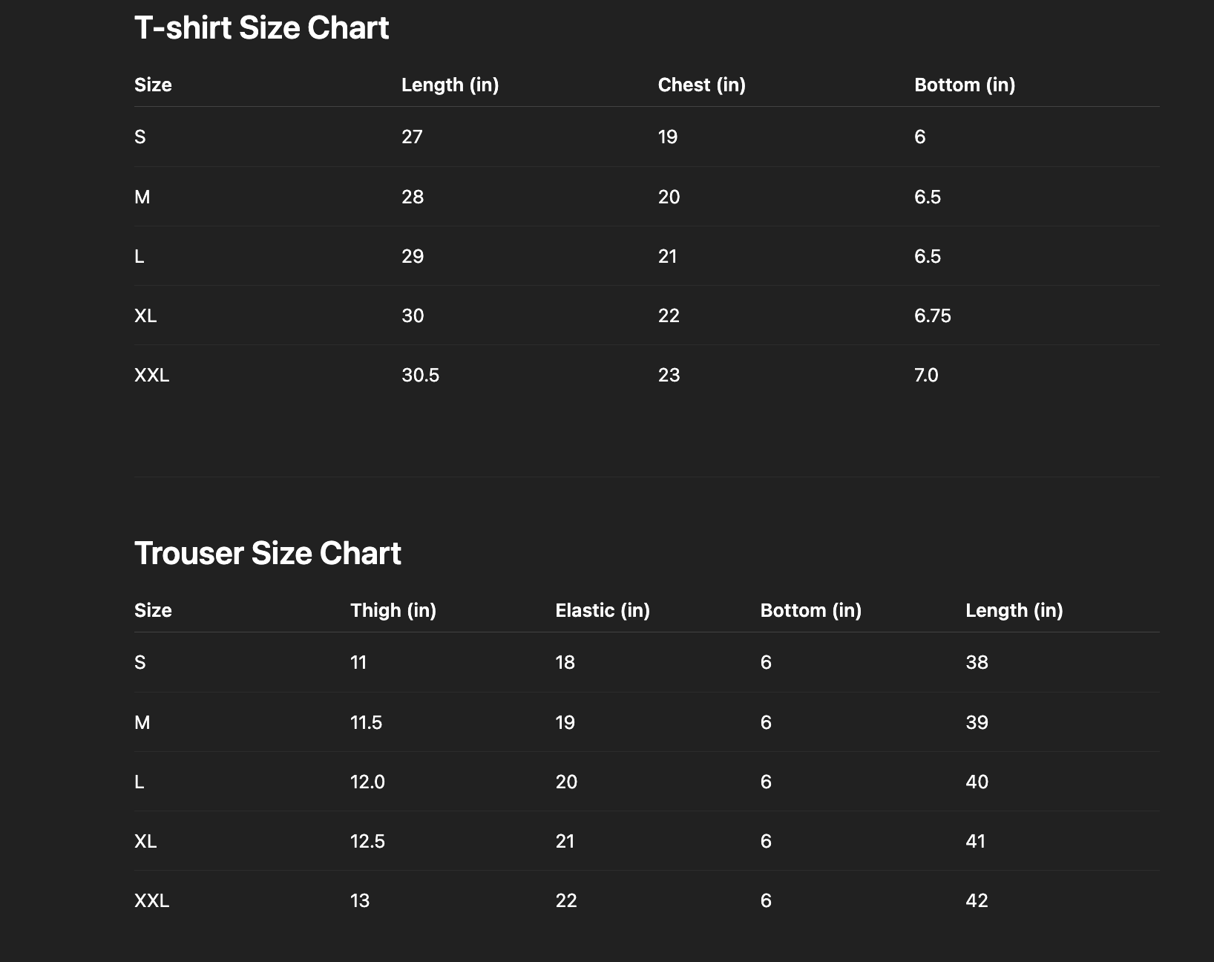Image resolution: width=1214 pixels, height=962 pixels.
Task: Click the Trouser chart's Length (in) header
Action: tap(1014, 611)
